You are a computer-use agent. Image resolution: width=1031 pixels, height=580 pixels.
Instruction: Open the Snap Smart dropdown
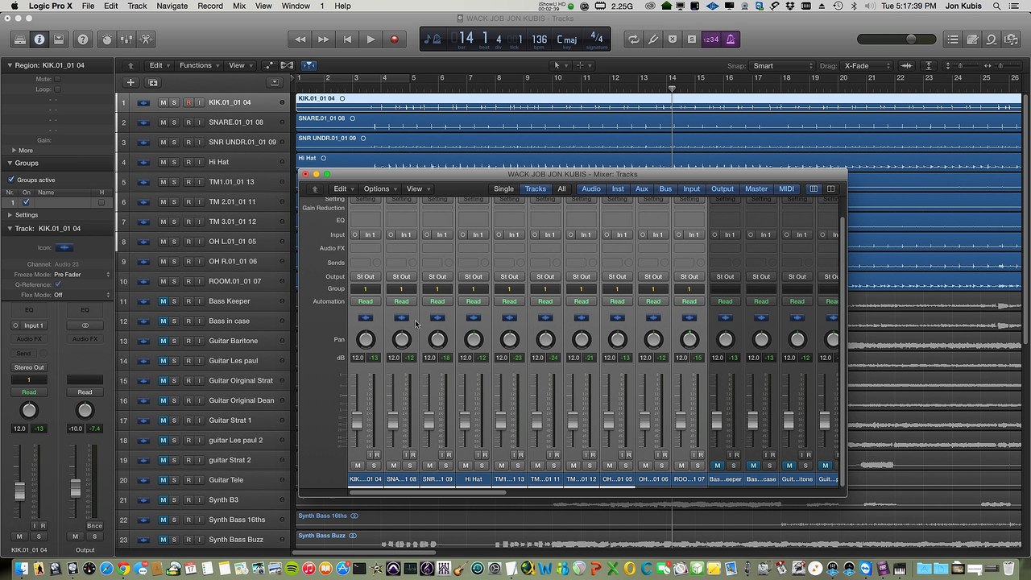(x=783, y=65)
